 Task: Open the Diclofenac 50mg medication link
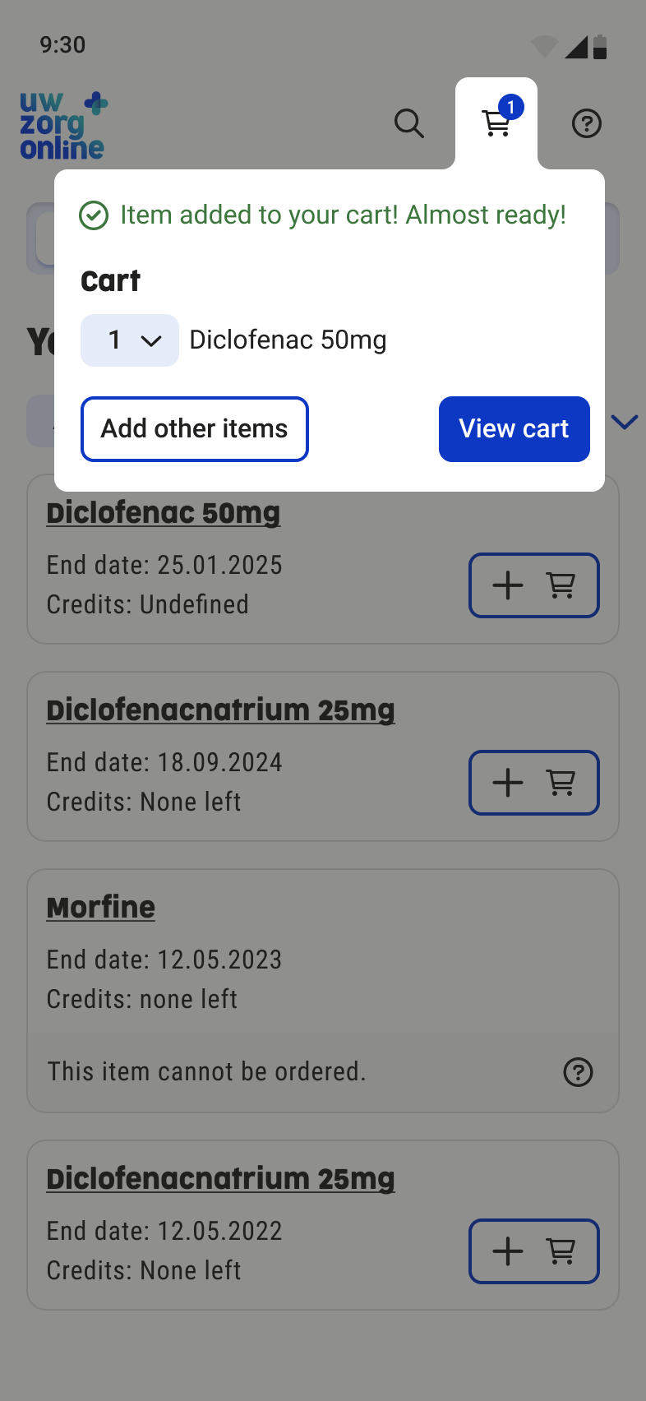163,513
